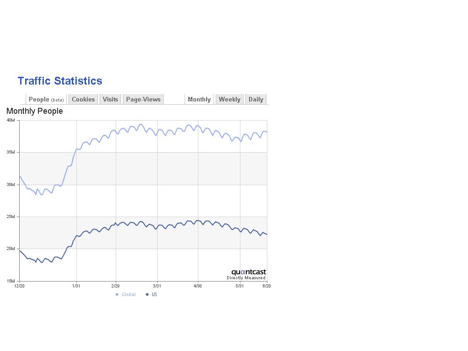Click the 40M y-axis label
468x351 pixels.
coord(11,120)
